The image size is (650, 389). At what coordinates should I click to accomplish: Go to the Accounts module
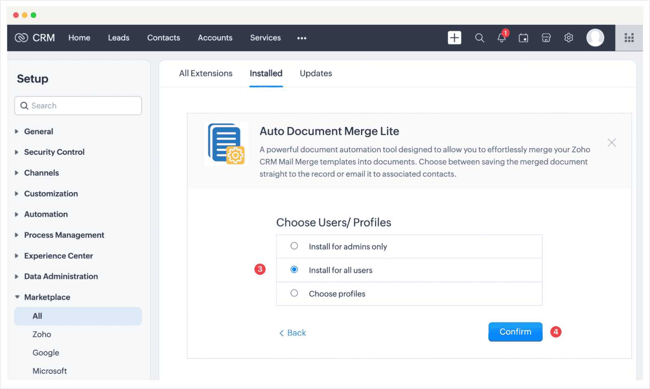[215, 38]
